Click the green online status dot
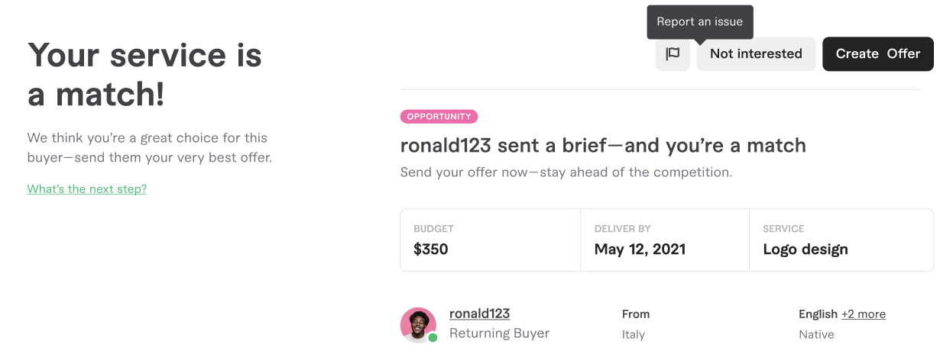Screen dimensions: 940x354 pyautogui.click(x=433, y=337)
